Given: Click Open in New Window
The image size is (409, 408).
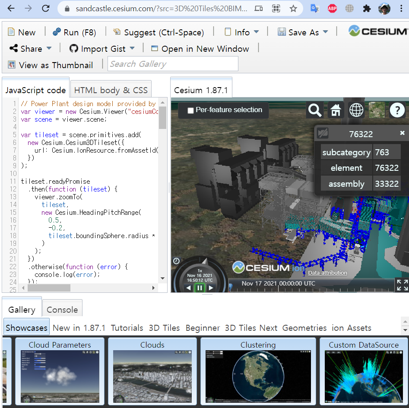Looking at the screenshot, I should point(200,49).
